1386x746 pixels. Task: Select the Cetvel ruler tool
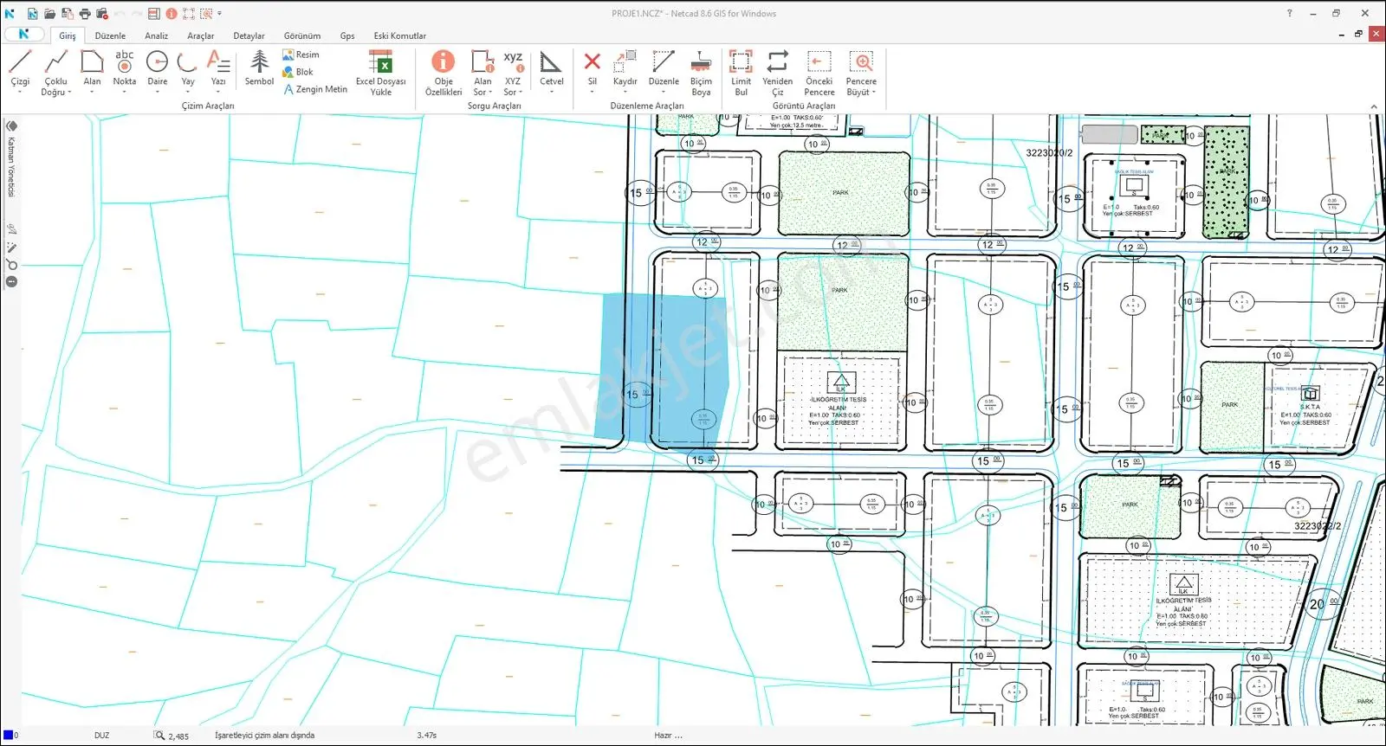coord(552,72)
